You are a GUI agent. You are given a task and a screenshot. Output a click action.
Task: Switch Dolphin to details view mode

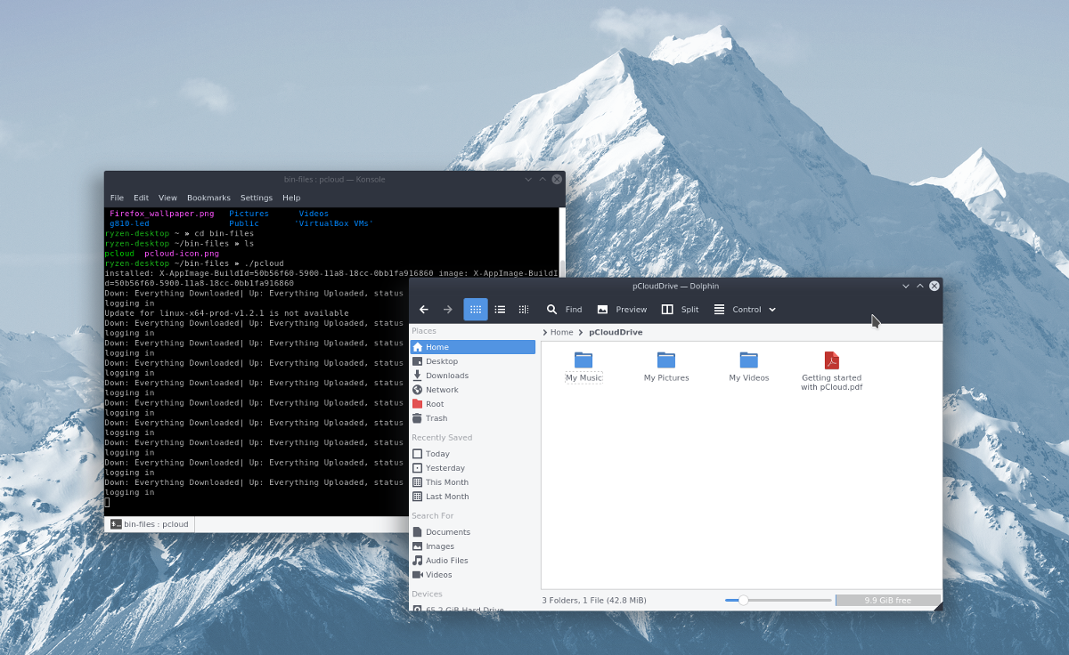[x=500, y=309]
